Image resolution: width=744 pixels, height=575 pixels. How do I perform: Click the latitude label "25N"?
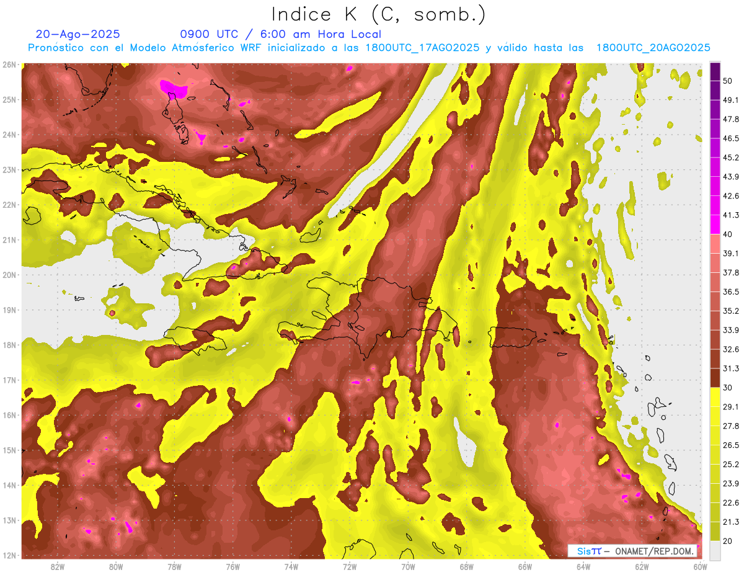click(9, 100)
